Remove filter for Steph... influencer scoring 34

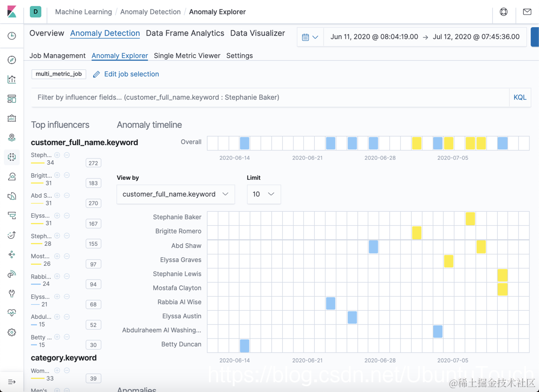67,155
